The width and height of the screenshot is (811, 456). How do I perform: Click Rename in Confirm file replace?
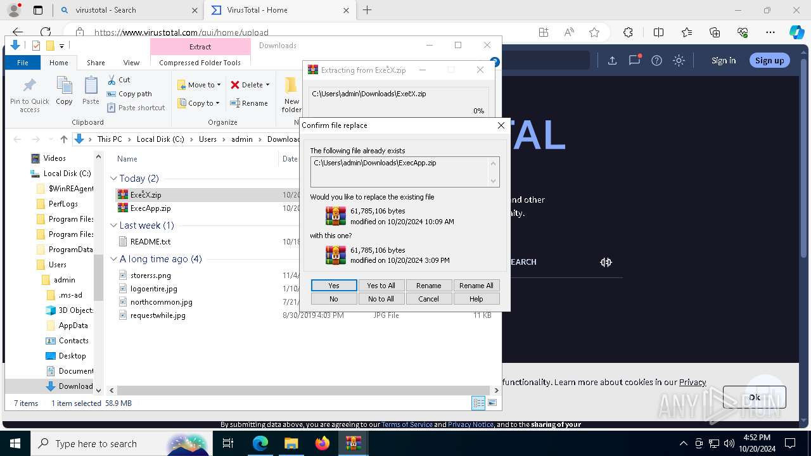pos(429,286)
